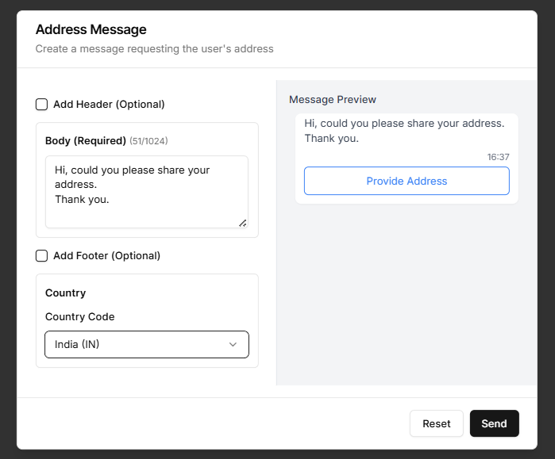The width and height of the screenshot is (555, 459).
Task: Click the 'Address Message' dialog title
Action: pyautogui.click(x=91, y=30)
